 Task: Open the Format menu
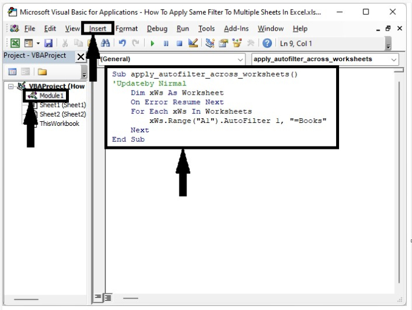pyautogui.click(x=127, y=28)
